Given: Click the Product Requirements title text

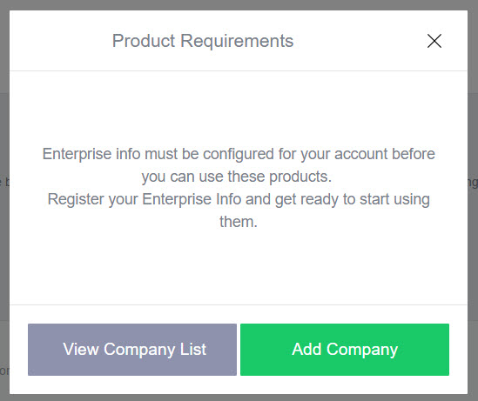Looking at the screenshot, I should (203, 41).
